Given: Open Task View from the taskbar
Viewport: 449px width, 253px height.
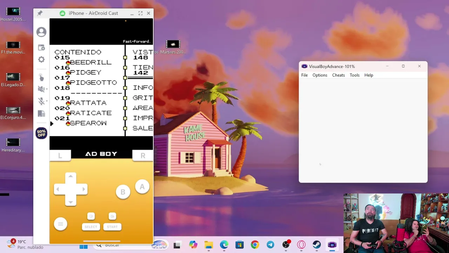Looking at the screenshot, I should [x=177, y=245].
